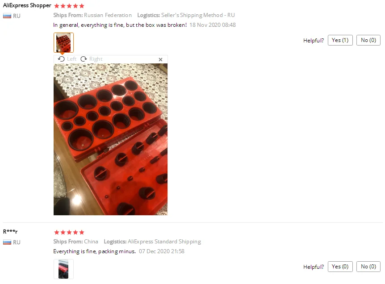This screenshot has width=385, height=284.
Task: Click the AliExpress Shopper reviewer name
Action: [27, 5]
